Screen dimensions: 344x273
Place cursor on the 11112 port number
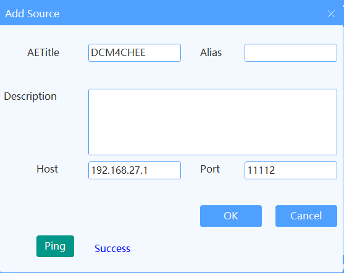pyautogui.click(x=261, y=170)
